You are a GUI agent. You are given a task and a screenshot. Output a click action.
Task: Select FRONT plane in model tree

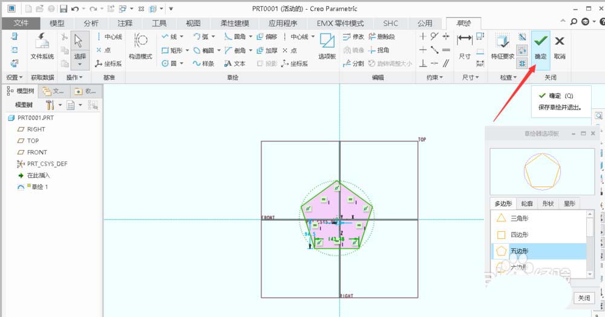click(33, 152)
